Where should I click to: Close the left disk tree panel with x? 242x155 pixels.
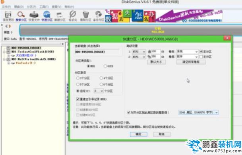[63, 44]
